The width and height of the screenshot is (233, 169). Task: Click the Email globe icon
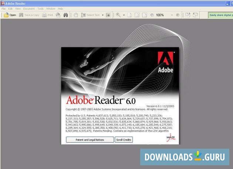58,15
